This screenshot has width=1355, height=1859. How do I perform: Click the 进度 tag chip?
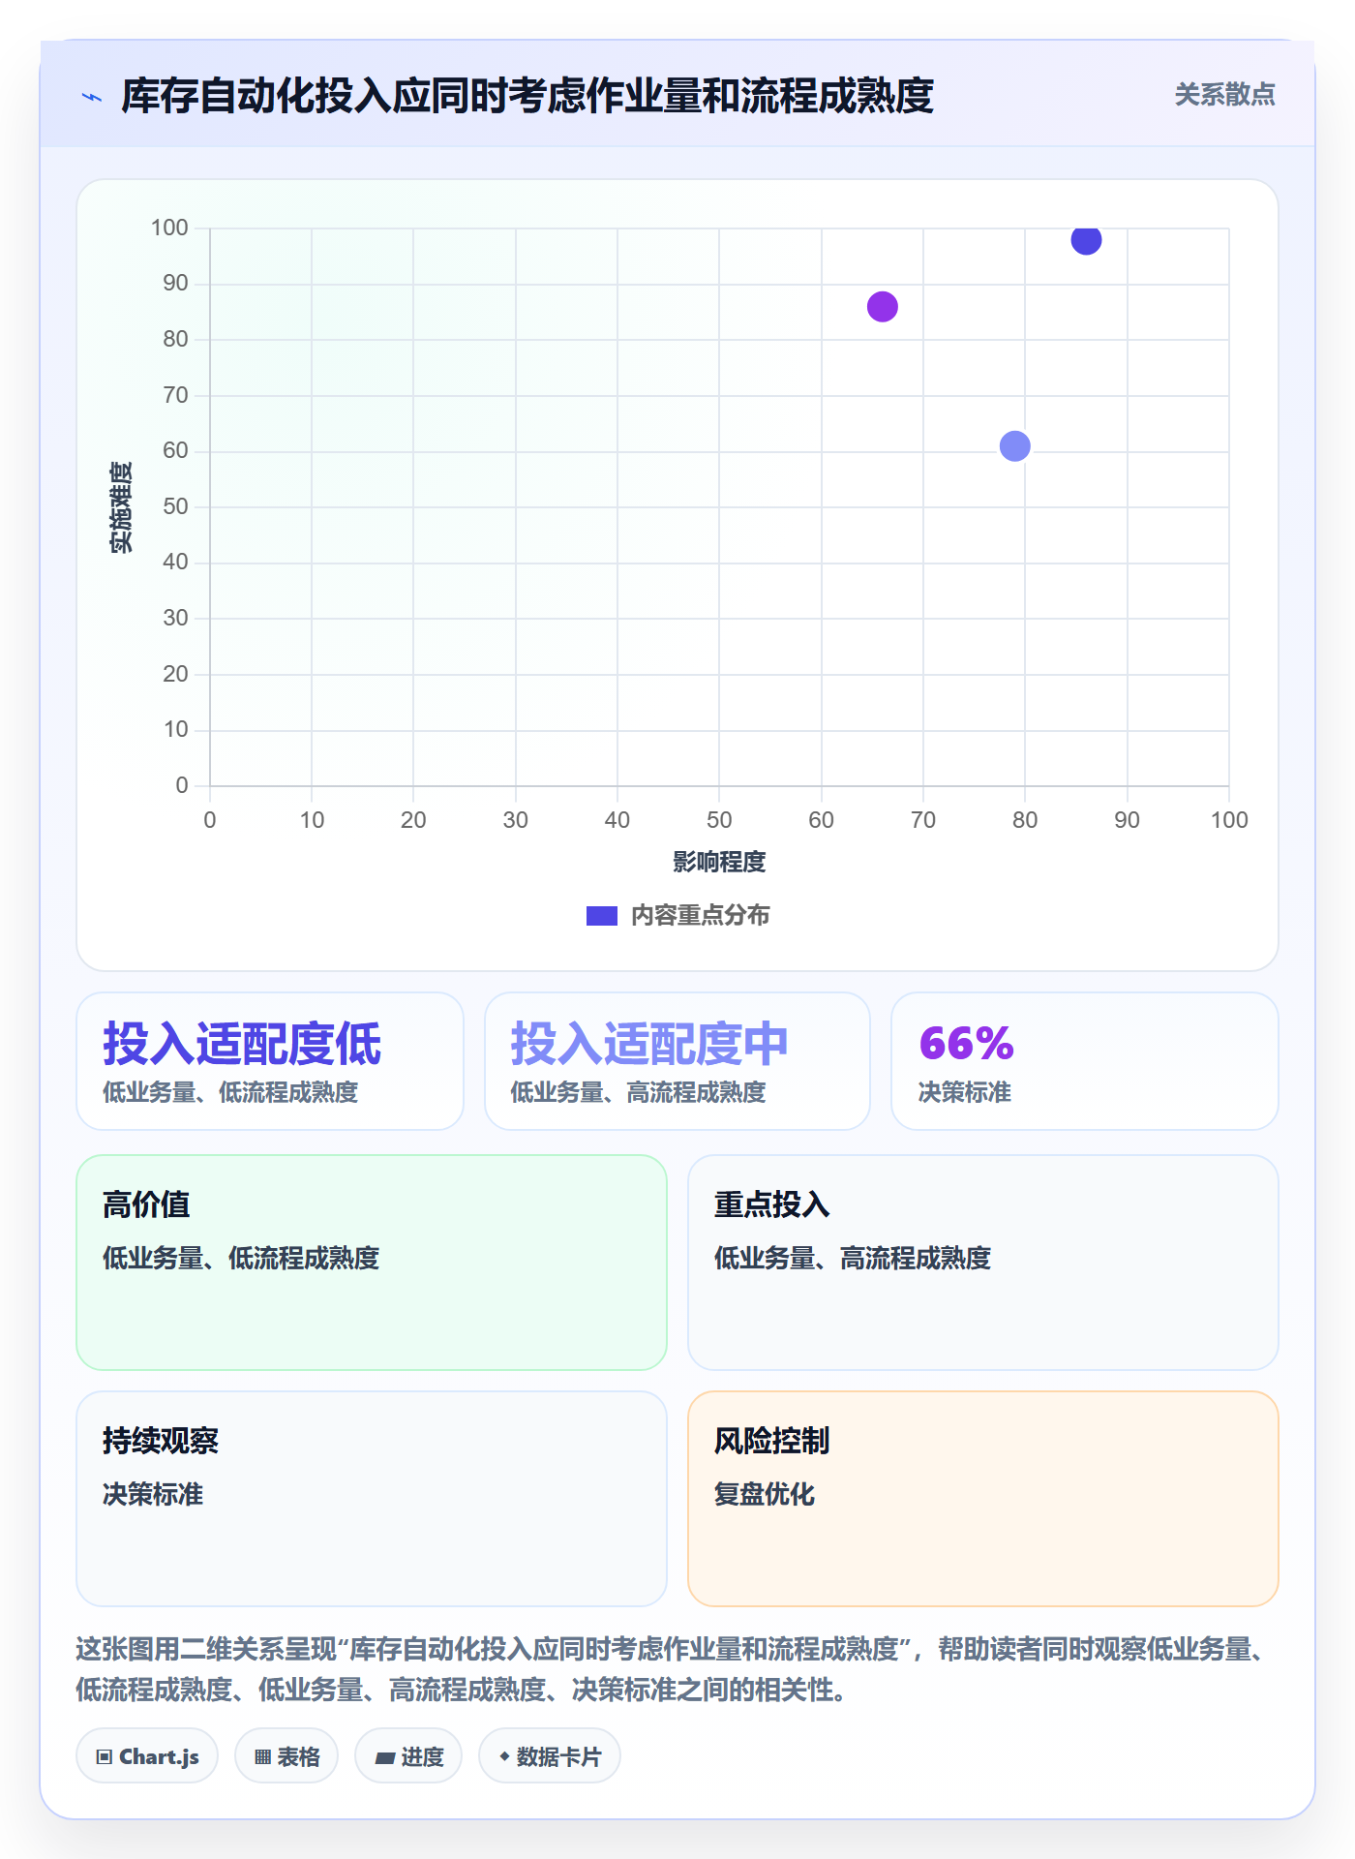(408, 1756)
